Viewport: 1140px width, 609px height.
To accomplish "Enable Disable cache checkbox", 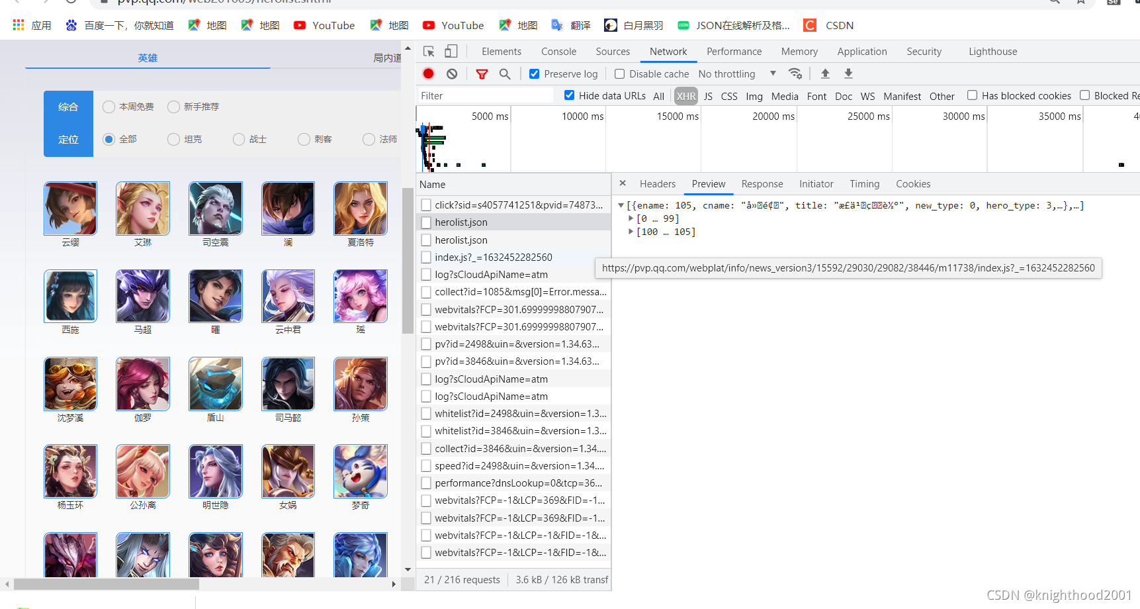I will [620, 74].
